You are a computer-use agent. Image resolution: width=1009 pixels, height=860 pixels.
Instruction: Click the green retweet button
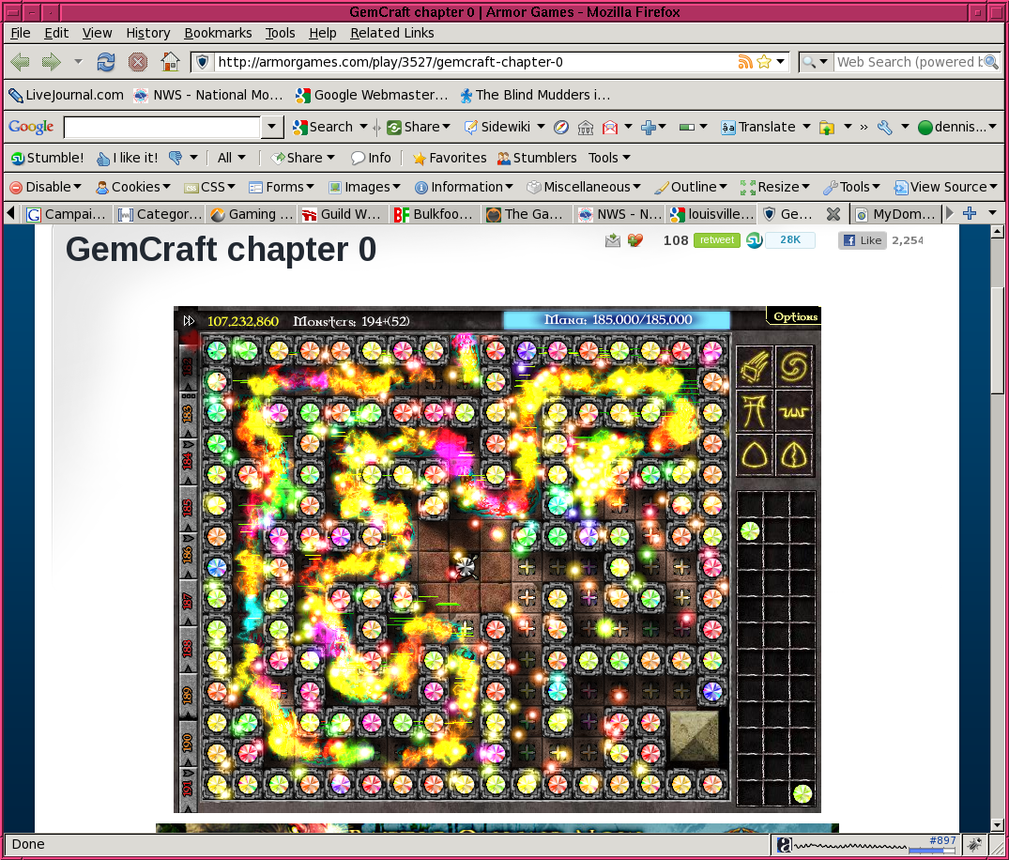point(717,240)
